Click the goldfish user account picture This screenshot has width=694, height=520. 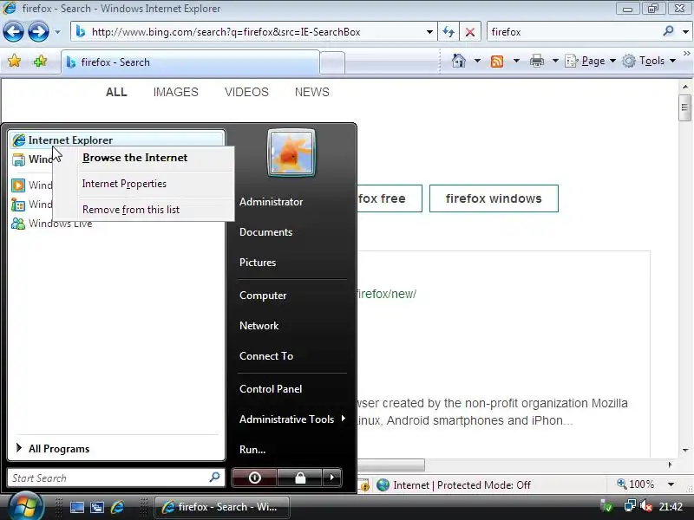pos(291,153)
